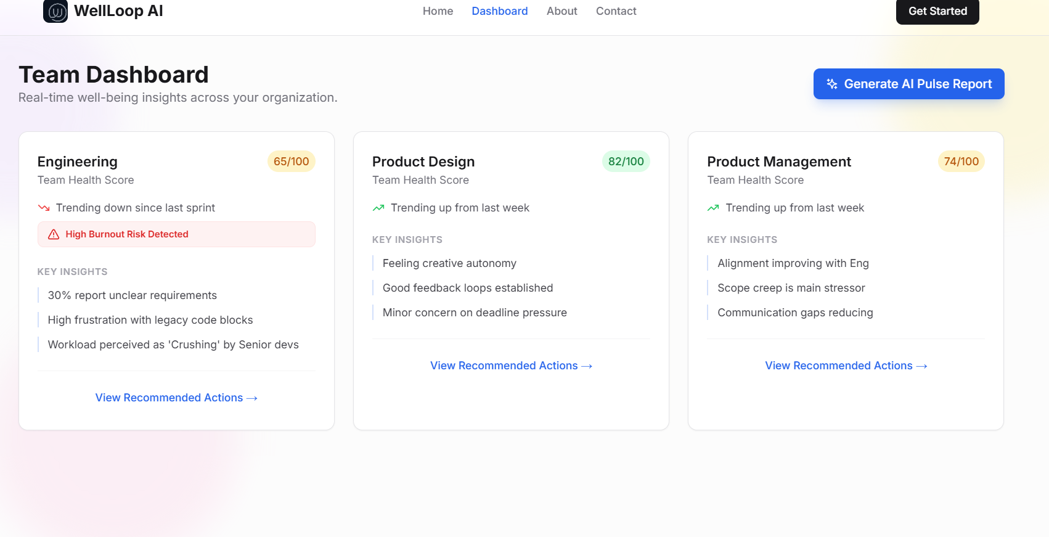Click the Engineering trending down arrow icon
Image resolution: width=1049 pixels, height=537 pixels.
[x=44, y=208]
